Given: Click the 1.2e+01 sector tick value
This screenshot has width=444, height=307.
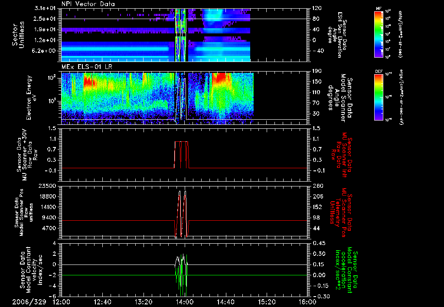Looking at the screenshot, I should pos(46,40).
